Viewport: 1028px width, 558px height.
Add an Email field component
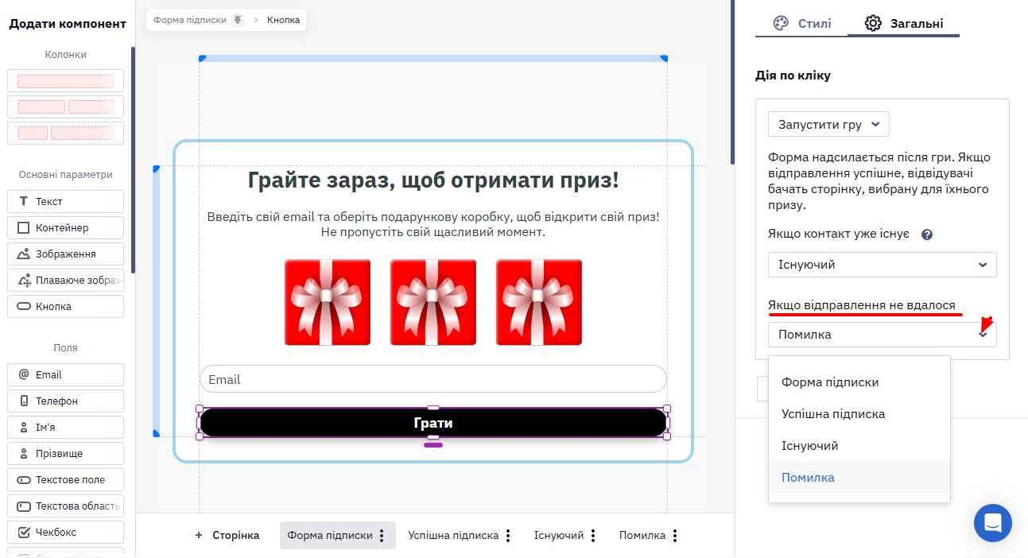(x=65, y=374)
